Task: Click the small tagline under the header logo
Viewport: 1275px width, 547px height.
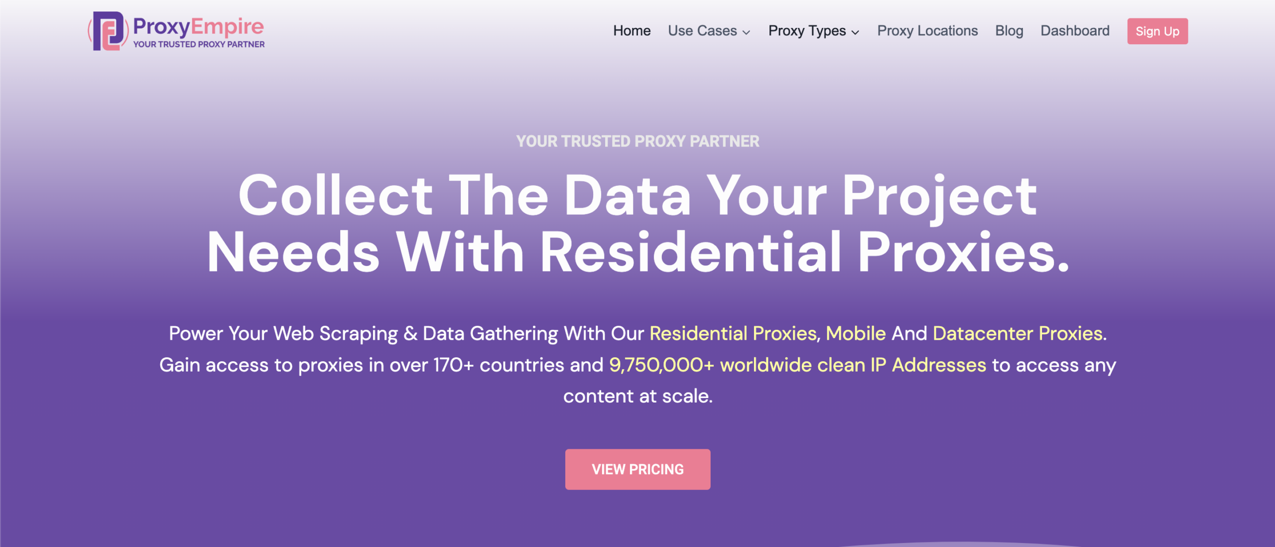Action: 199,44
